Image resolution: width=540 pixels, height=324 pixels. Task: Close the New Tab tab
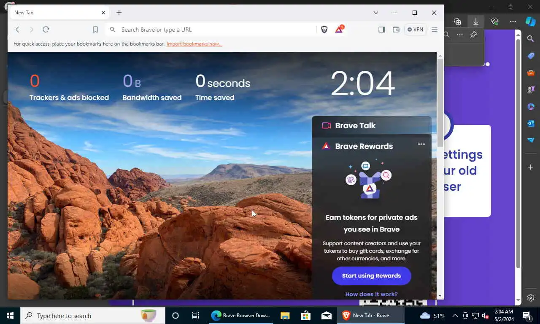pos(103,13)
